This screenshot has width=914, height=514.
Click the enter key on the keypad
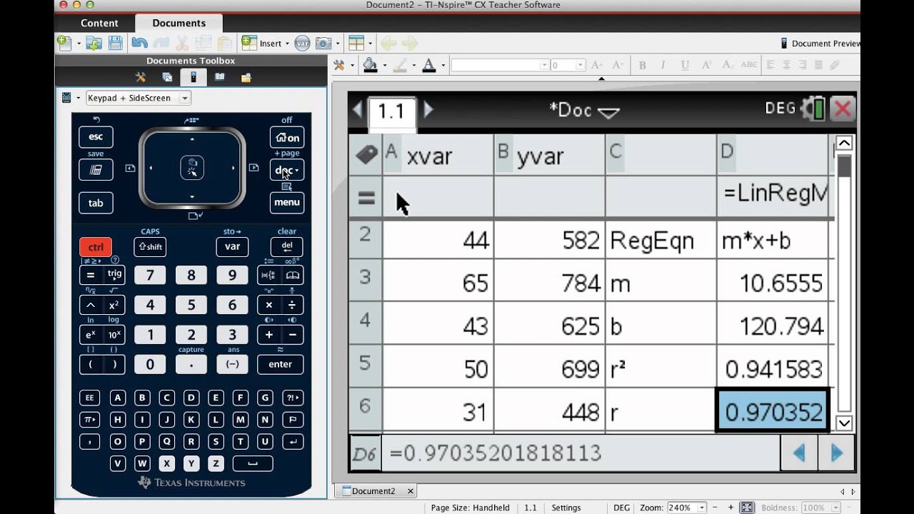(x=280, y=364)
